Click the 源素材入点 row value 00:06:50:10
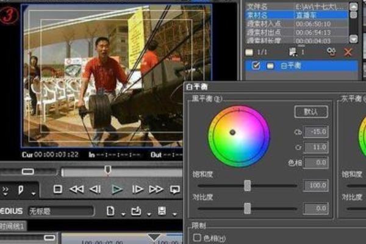 313,24
